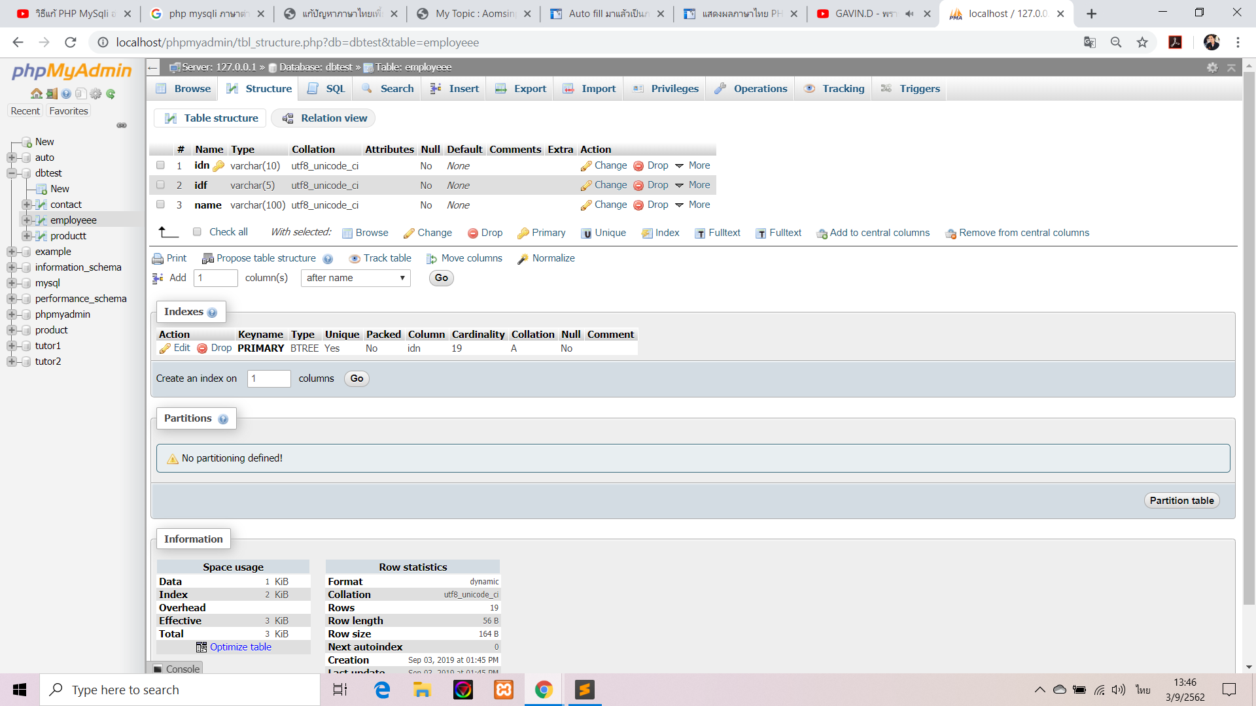Screen dimensions: 1256x706
Task: Click the log out icon in sidebar
Action: [x=52, y=93]
